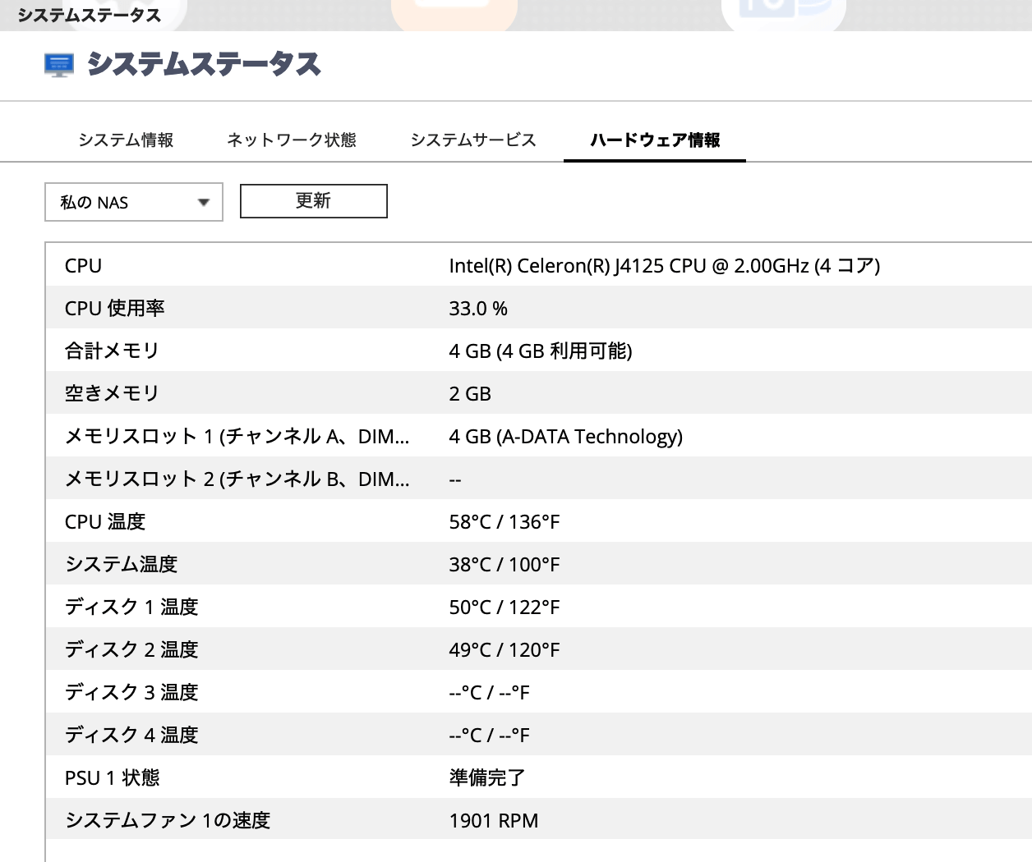This screenshot has width=1032, height=862.
Task: Select the システムサービス tab
Action: 473,140
